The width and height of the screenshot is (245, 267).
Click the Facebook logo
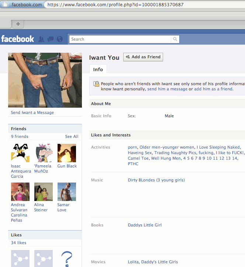[x=18, y=39]
